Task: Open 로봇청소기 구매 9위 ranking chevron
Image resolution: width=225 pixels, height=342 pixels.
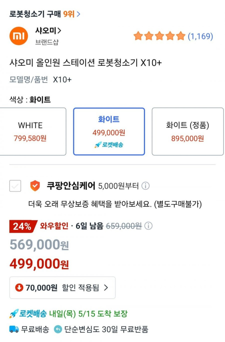Action: click(78, 14)
